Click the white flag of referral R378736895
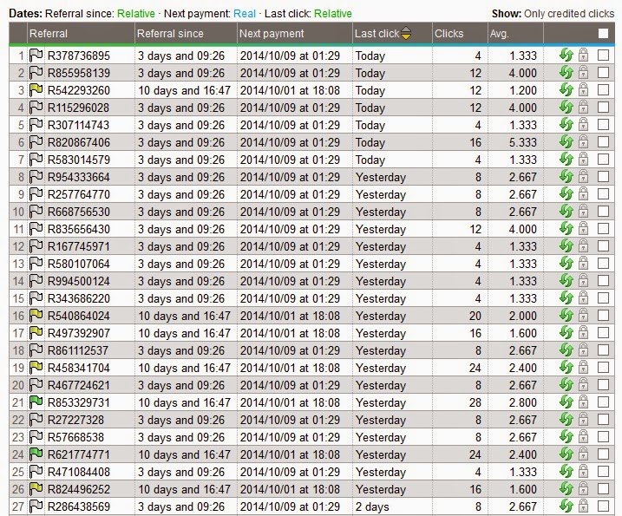 click(36, 56)
